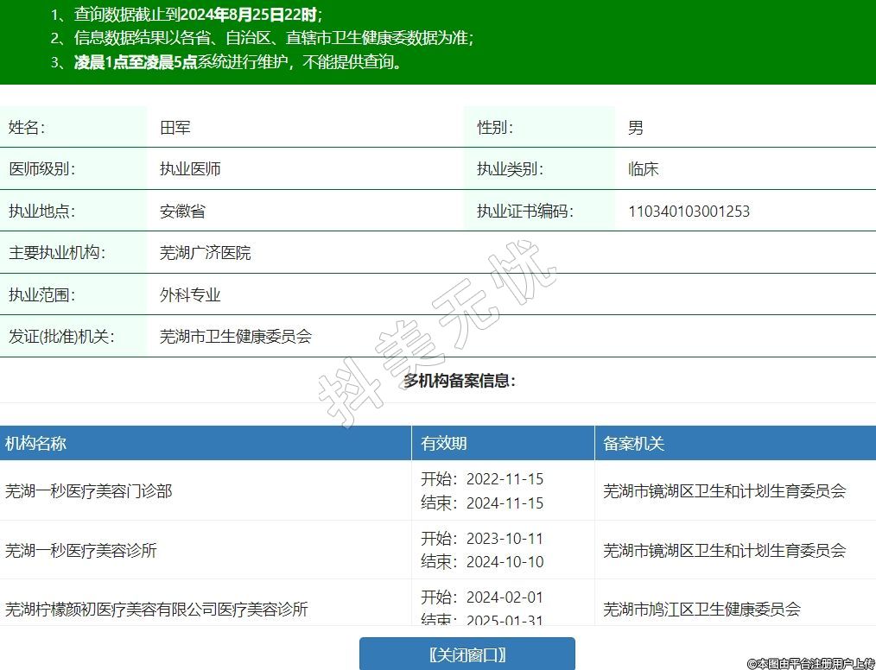Click the 安徽省 practice location value
Image resolution: width=876 pixels, height=670 pixels.
(x=182, y=212)
